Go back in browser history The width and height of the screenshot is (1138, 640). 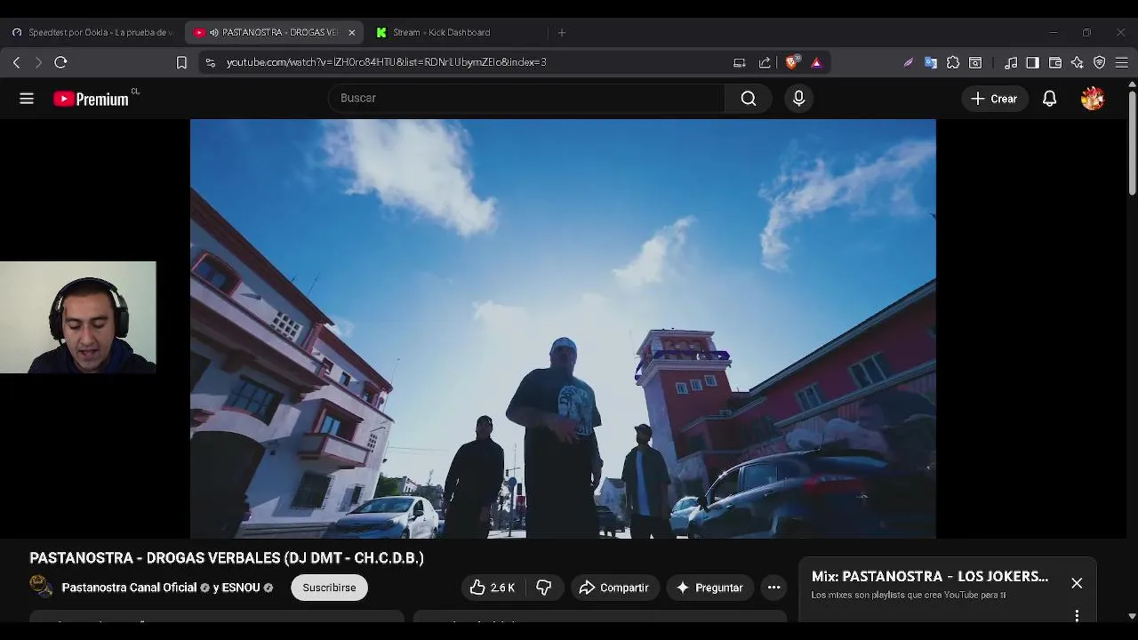click(x=16, y=62)
